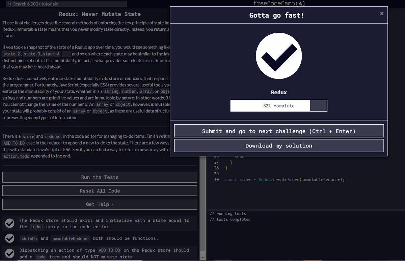This screenshot has width=405, height=261.
Task: Click scrollbar down arrow in instructions panel
Action: click(203, 258)
